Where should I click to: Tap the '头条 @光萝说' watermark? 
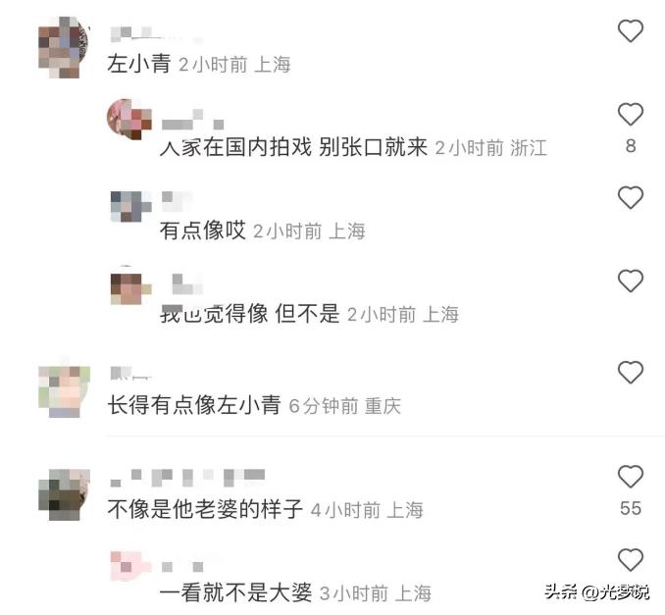pos(596,591)
